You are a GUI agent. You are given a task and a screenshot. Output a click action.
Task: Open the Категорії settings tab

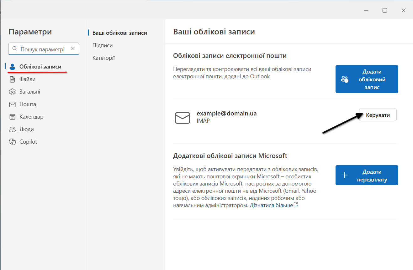click(103, 58)
